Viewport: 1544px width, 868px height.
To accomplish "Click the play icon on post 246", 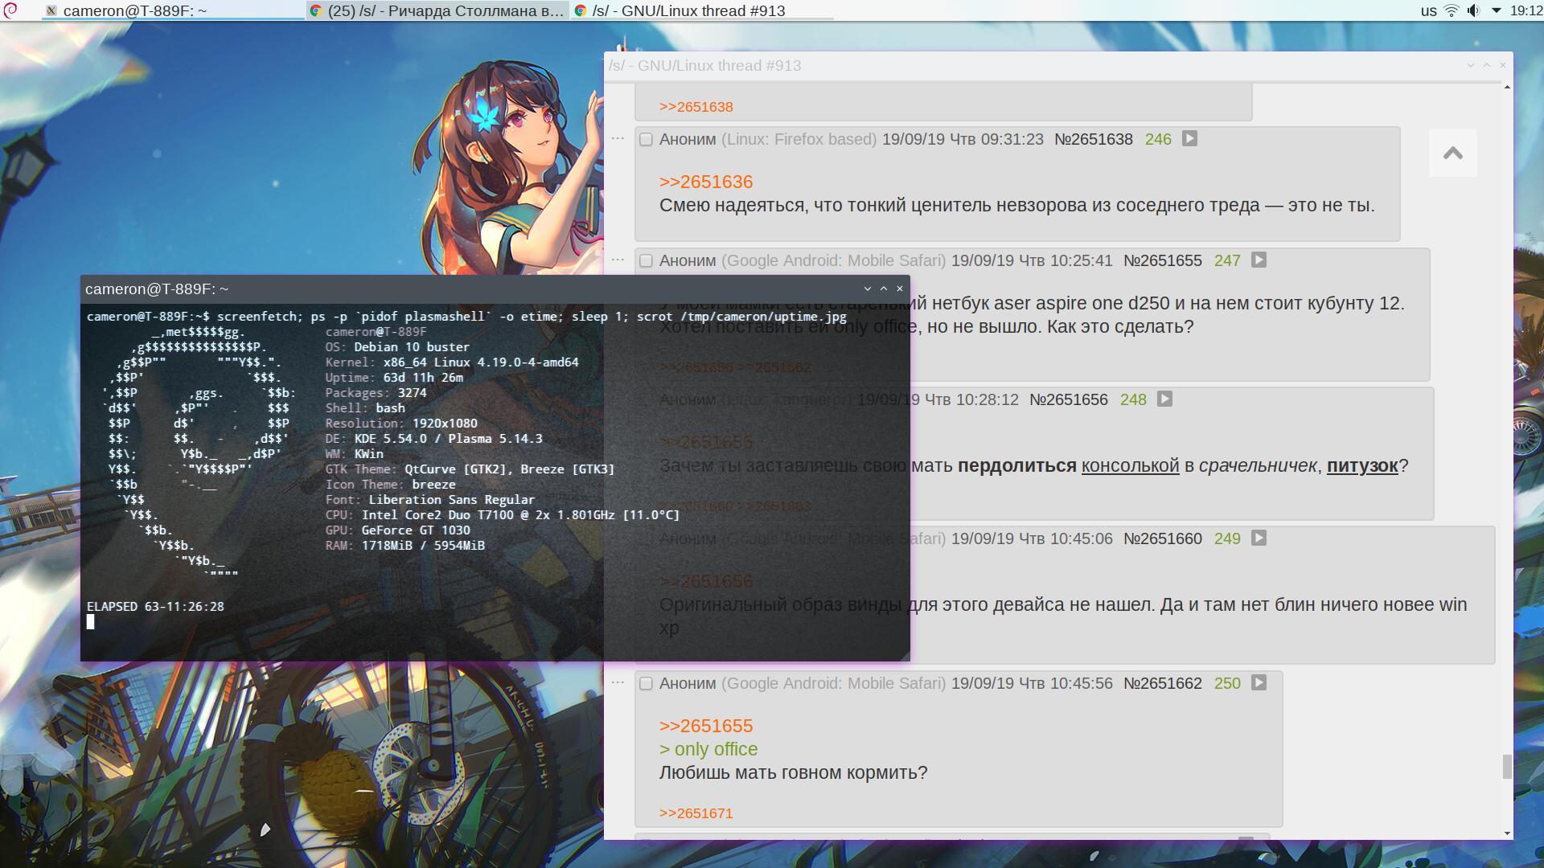I will (x=1189, y=138).
